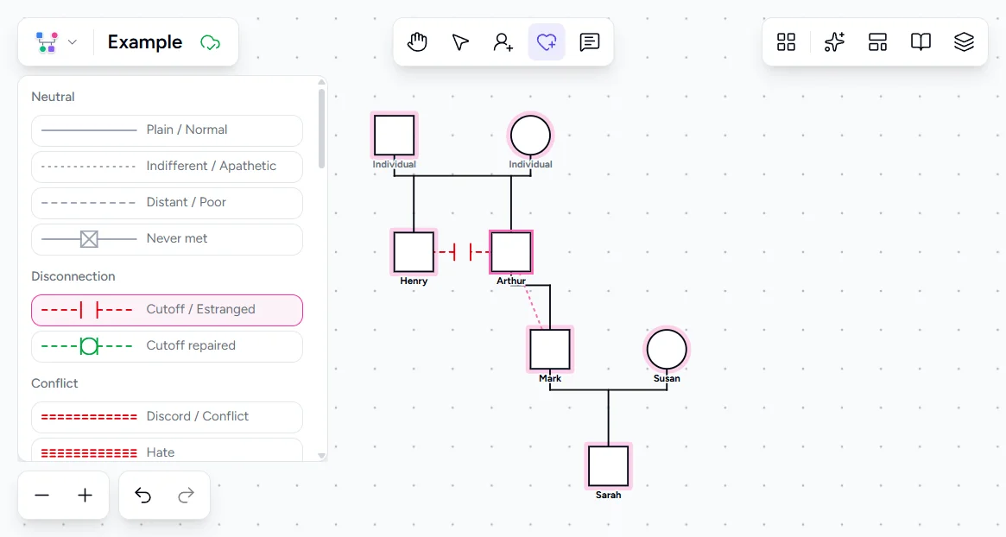Select Indifferent / Apathetic line type

coord(167,167)
